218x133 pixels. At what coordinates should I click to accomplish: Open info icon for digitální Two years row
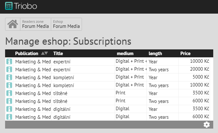click(9, 117)
